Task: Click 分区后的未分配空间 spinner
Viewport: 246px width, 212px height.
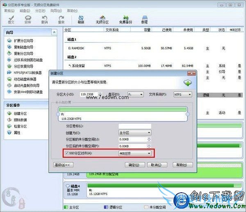Action: (x=149, y=146)
